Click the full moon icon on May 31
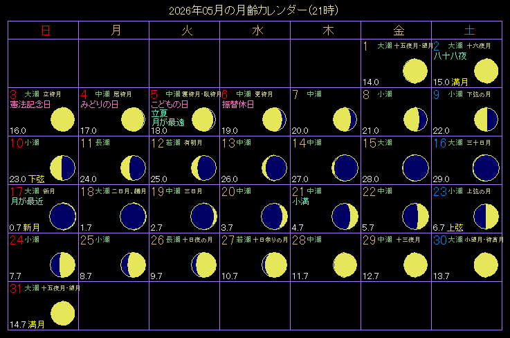The image size is (510, 338). (63, 313)
